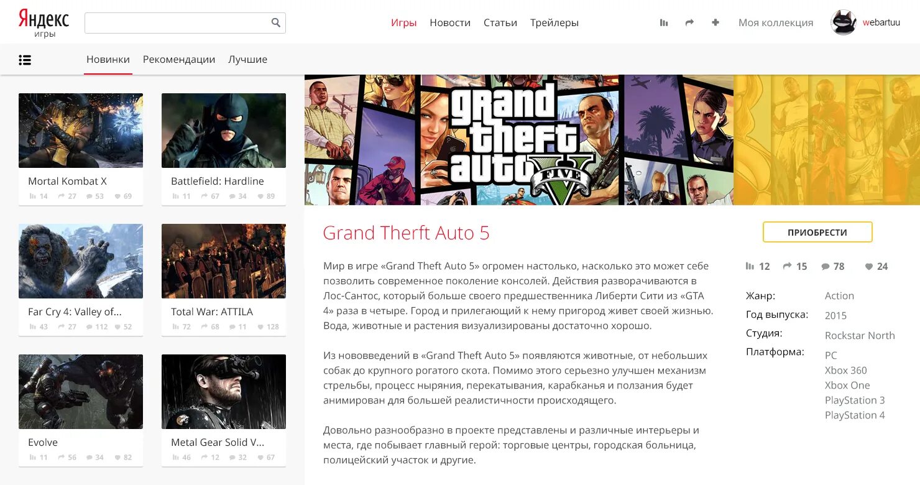Click the GTA 5 share arrow icon
Viewport: 920px width, 485px height.
tap(788, 266)
